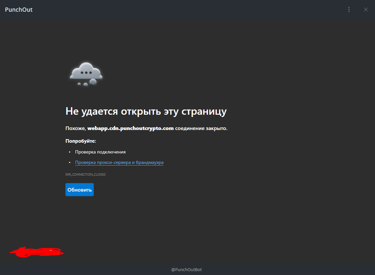The image size is (375, 275).
Task: Click the ERR_CONNECTION_CLOSED error code
Action: pyautogui.click(x=85, y=174)
